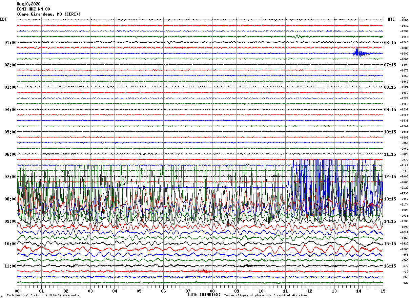Click the 09:00 CDT row label
The height and width of the screenshot is (300, 410).
pyautogui.click(x=11, y=221)
